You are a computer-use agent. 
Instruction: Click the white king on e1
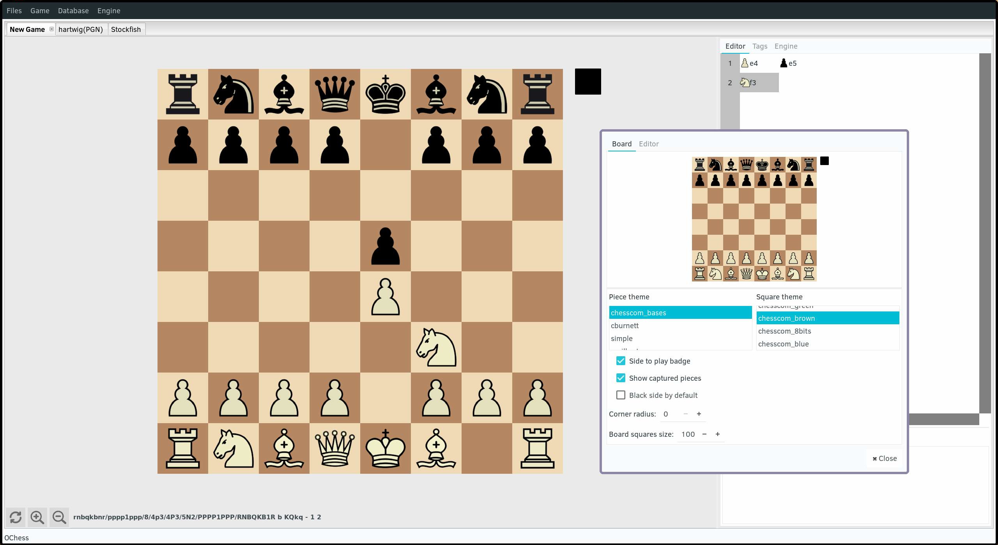385,448
